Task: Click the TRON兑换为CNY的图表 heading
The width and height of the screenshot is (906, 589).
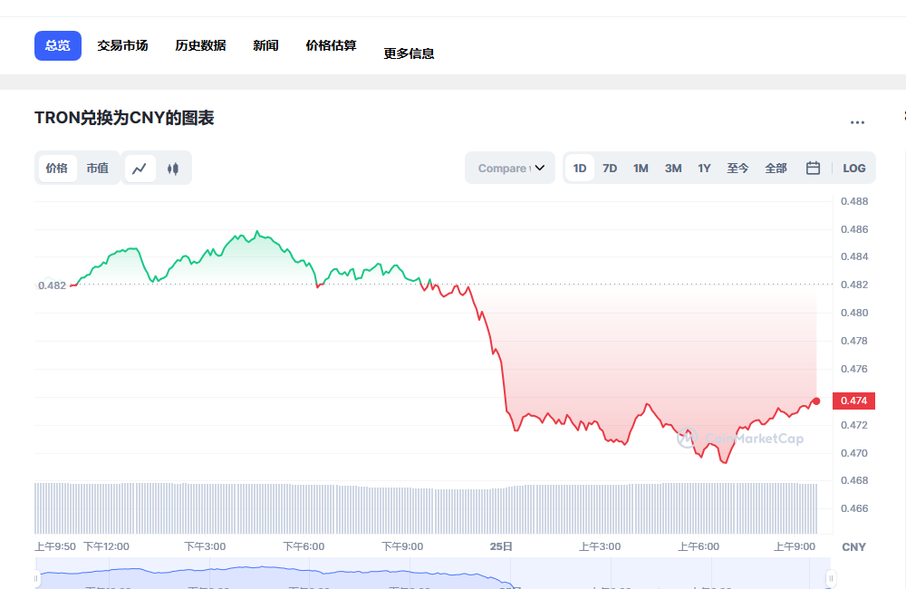Action: click(x=124, y=118)
